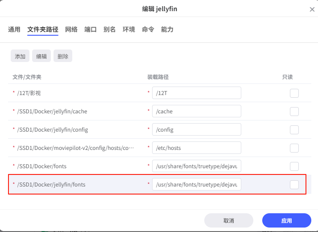
Task: Click the 只读 column header
Action: pyautogui.click(x=287, y=77)
